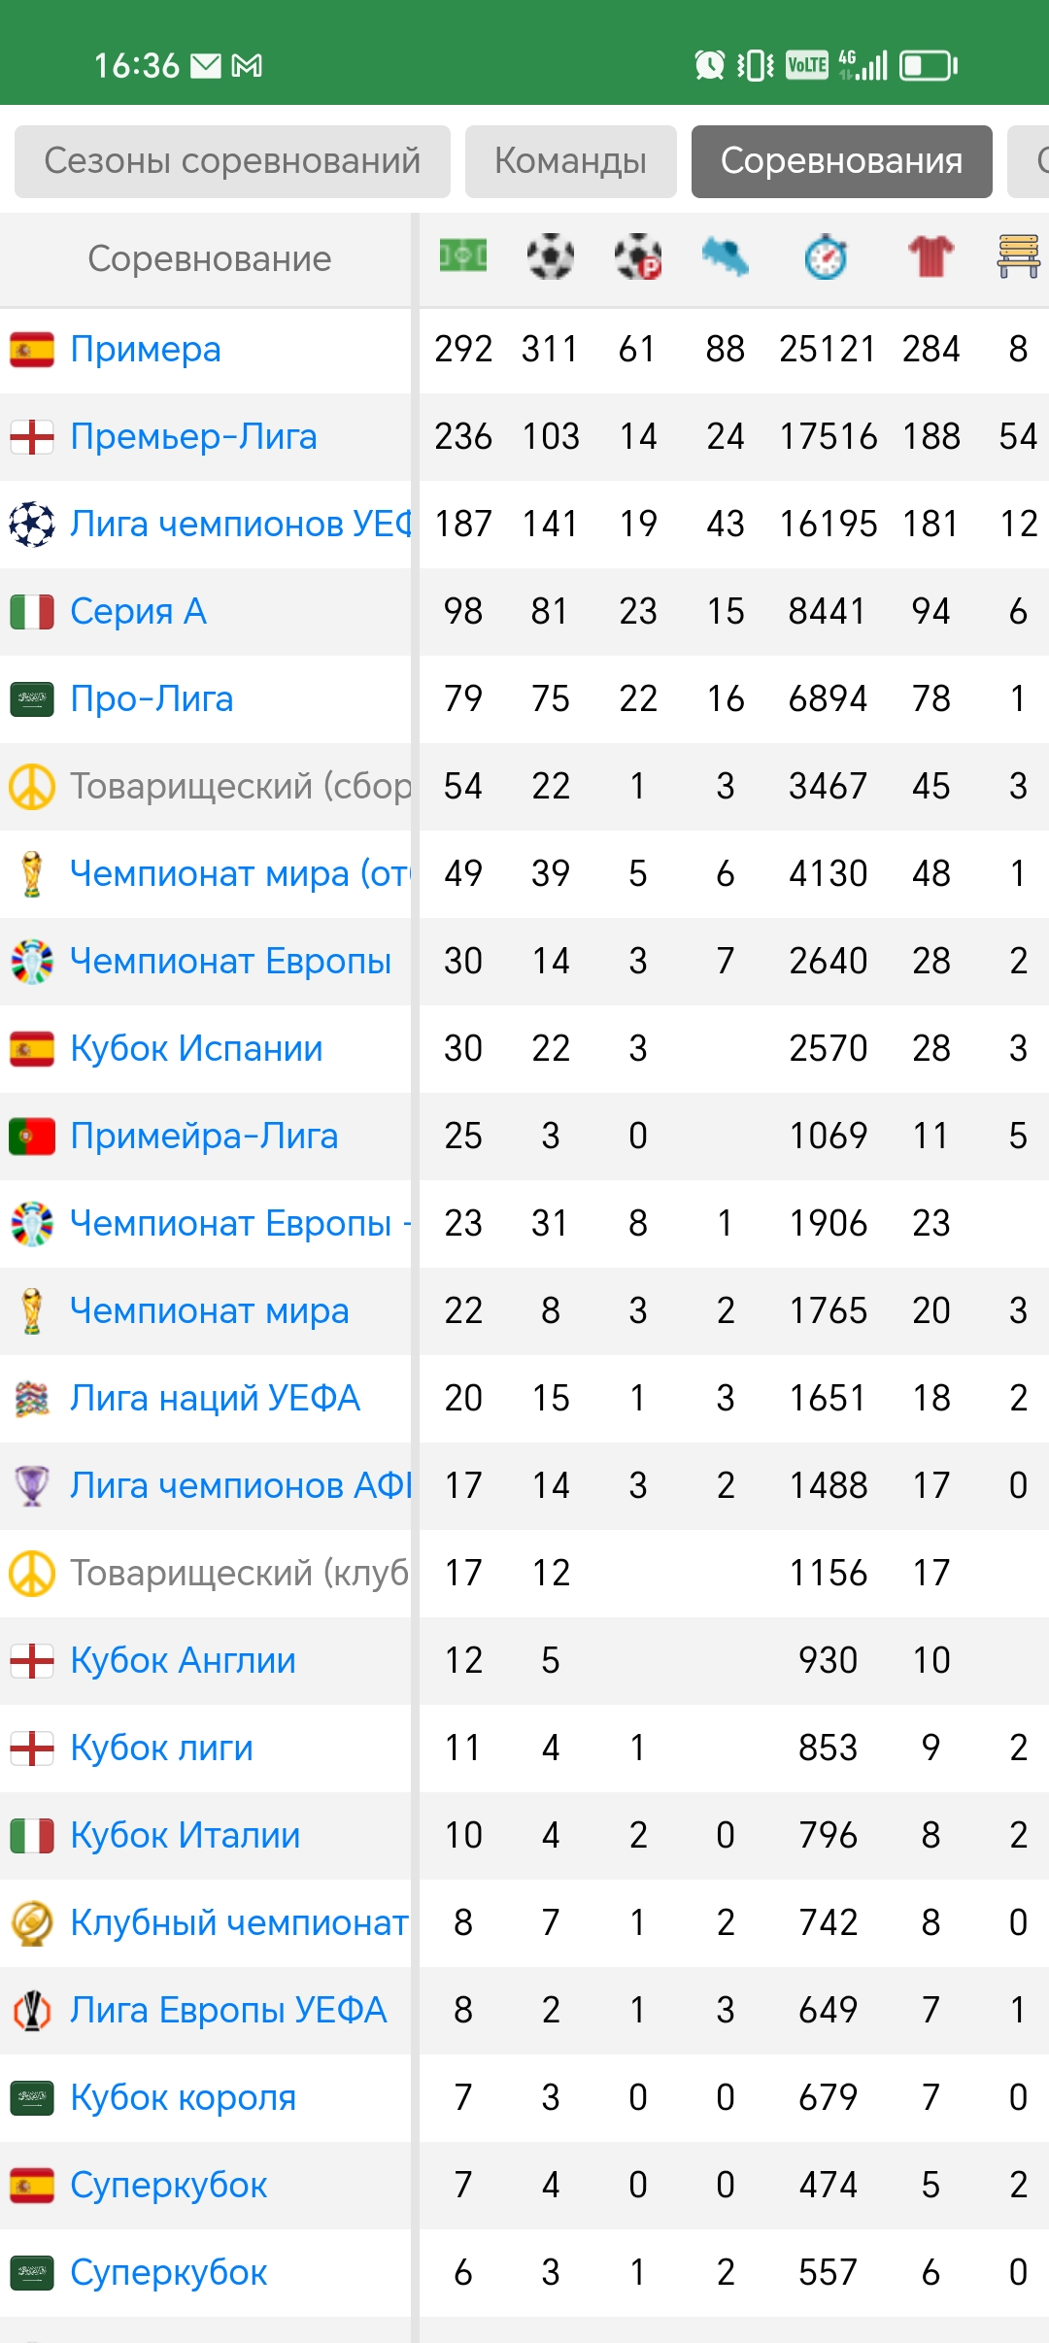The height and width of the screenshot is (2343, 1049).
Task: Sort by penalty goals ball icon
Action: point(638,256)
